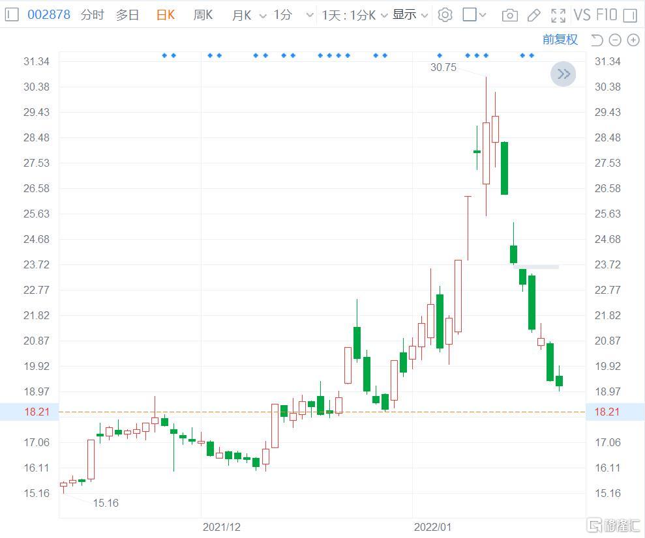Screen dimensions: 645x538
Task: Open the VS comparison view
Action: (x=582, y=15)
